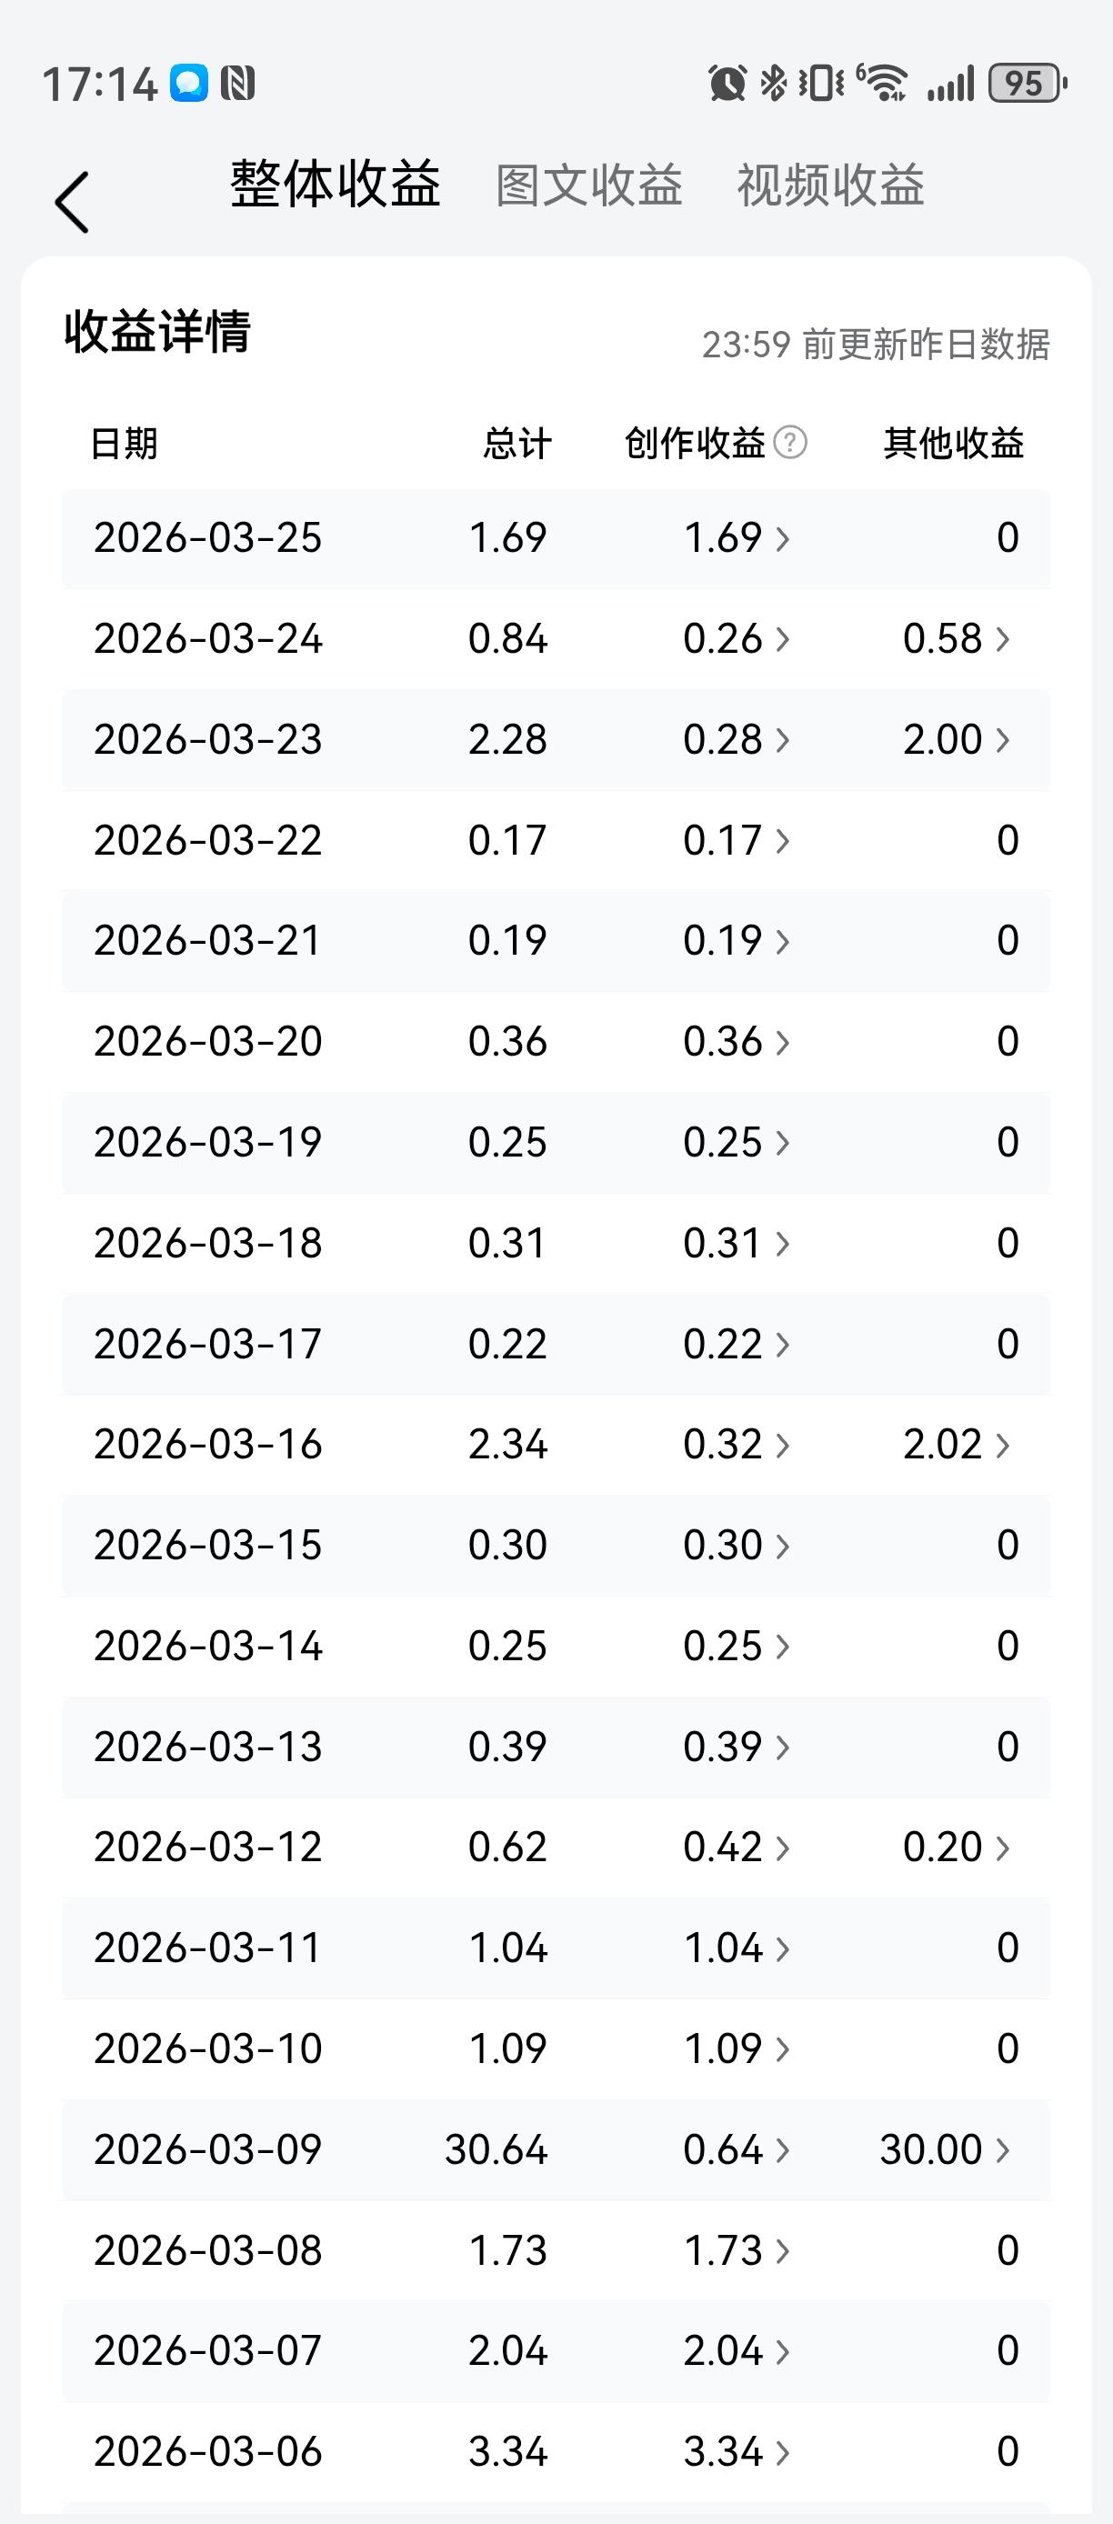Open 其他收益 2.00 details for 2026-03-23
The image size is (1113, 2524).
coord(956,740)
